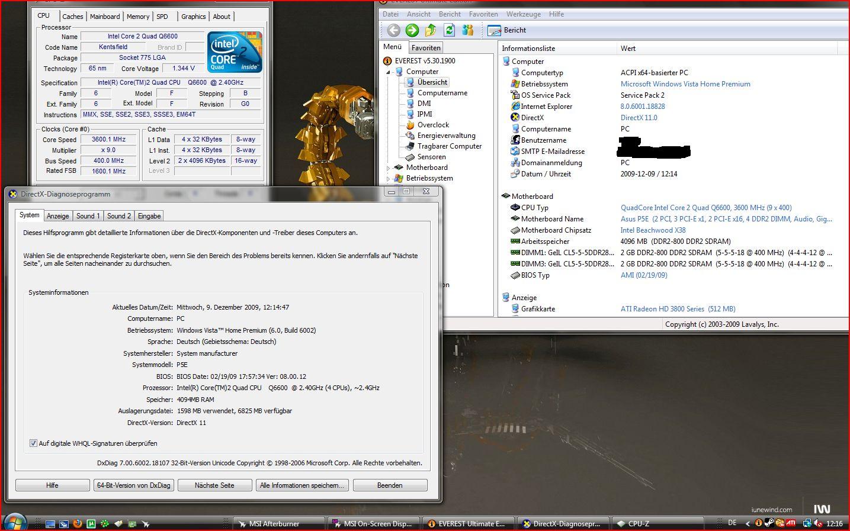This screenshot has width=850, height=531.
Task: Open the Windows Start orb
Action: (15, 523)
